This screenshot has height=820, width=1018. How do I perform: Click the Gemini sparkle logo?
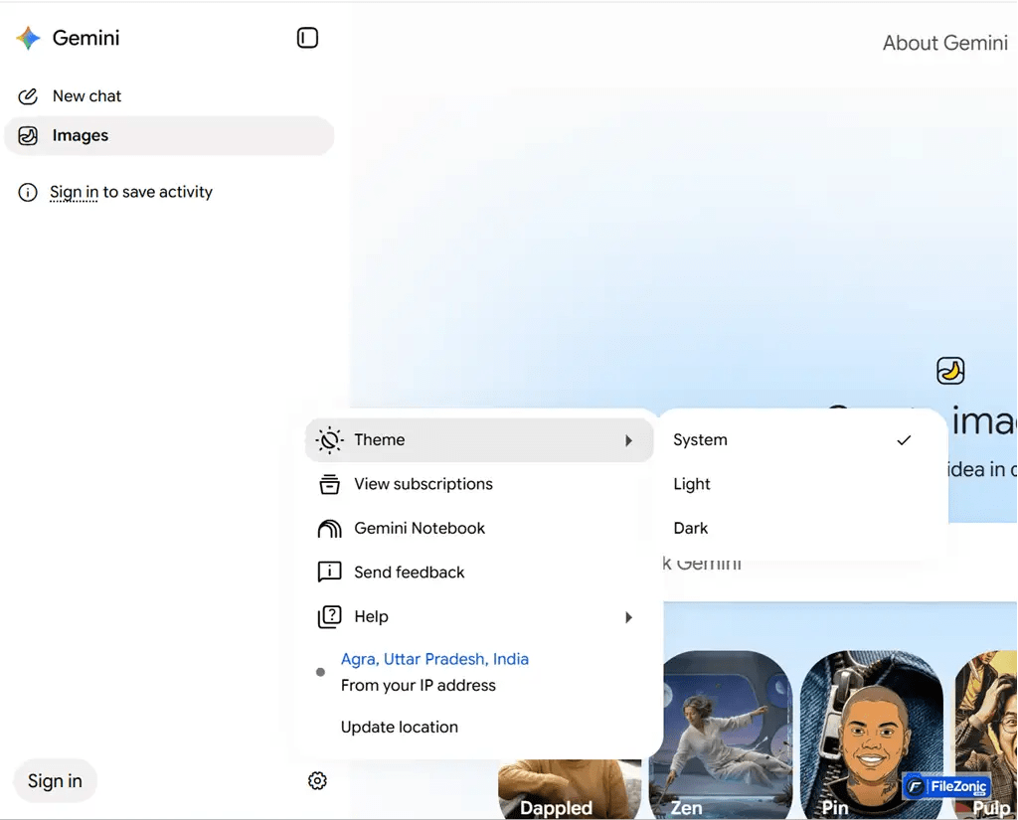[x=28, y=39]
